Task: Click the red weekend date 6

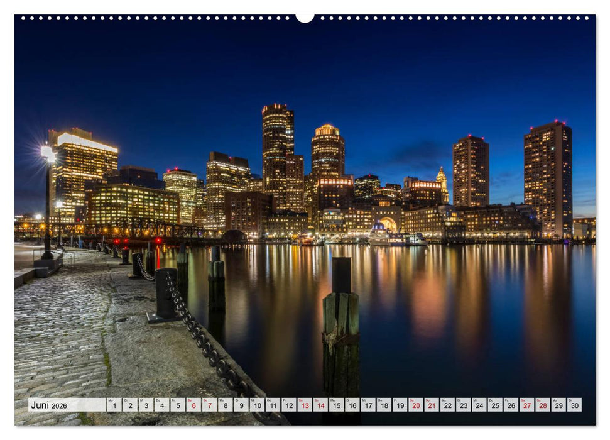Action: [193, 407]
